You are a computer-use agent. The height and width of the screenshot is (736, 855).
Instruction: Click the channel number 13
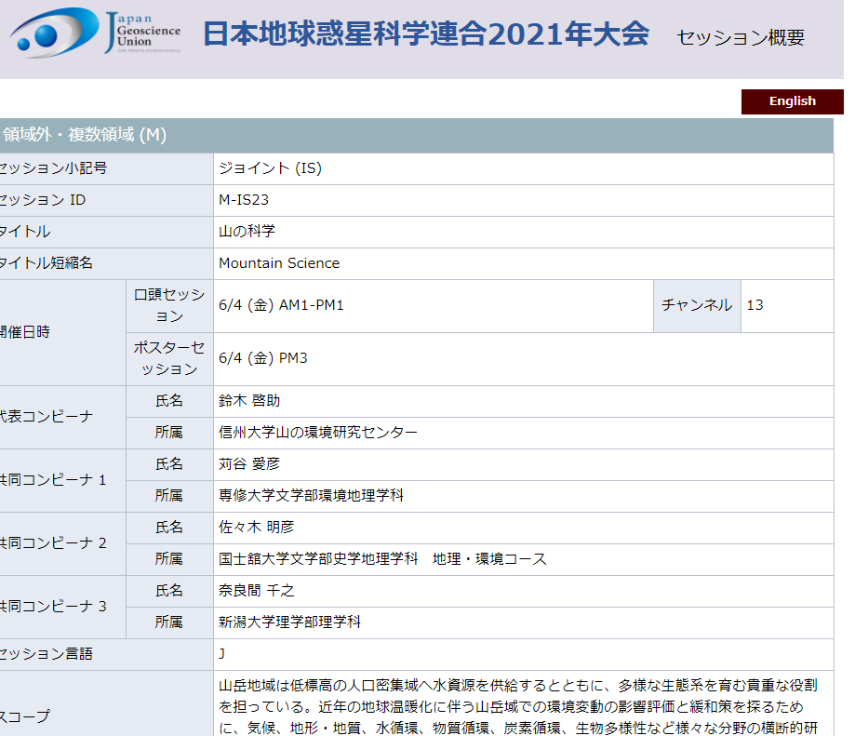(755, 305)
